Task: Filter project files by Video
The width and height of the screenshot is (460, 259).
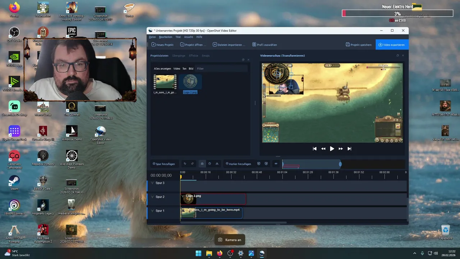Action: [177, 68]
